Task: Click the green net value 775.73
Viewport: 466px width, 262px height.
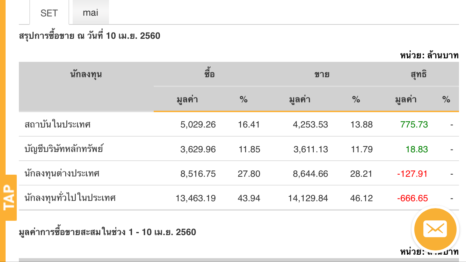Action: click(414, 125)
